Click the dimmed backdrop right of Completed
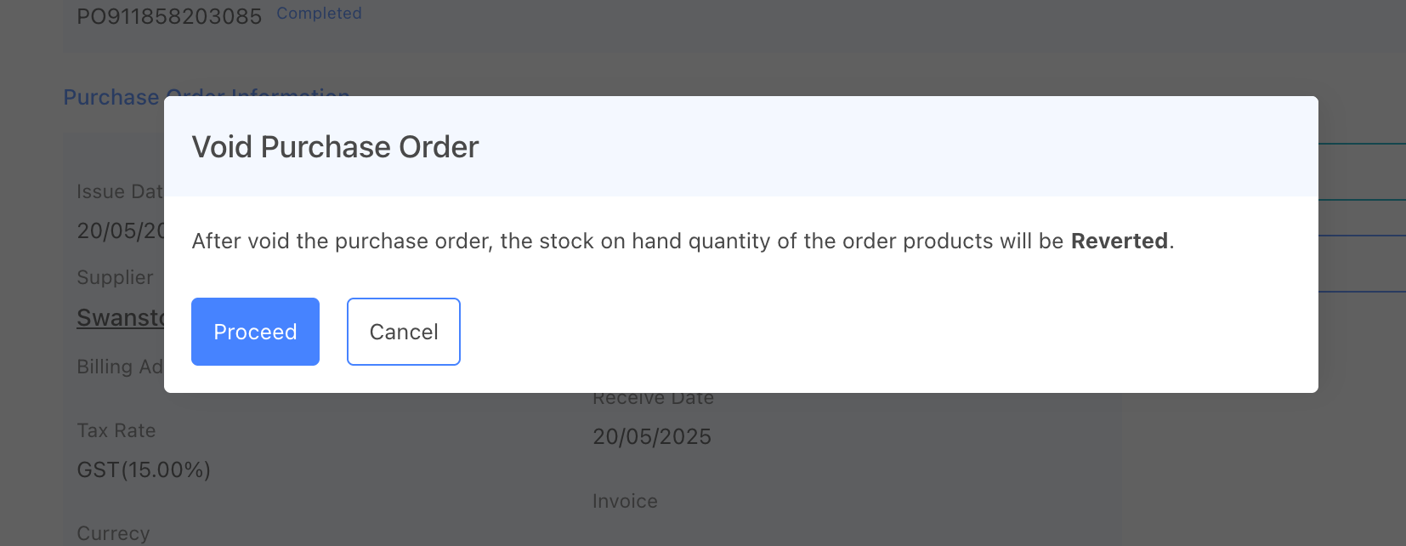This screenshot has height=546, width=1406. point(765,26)
